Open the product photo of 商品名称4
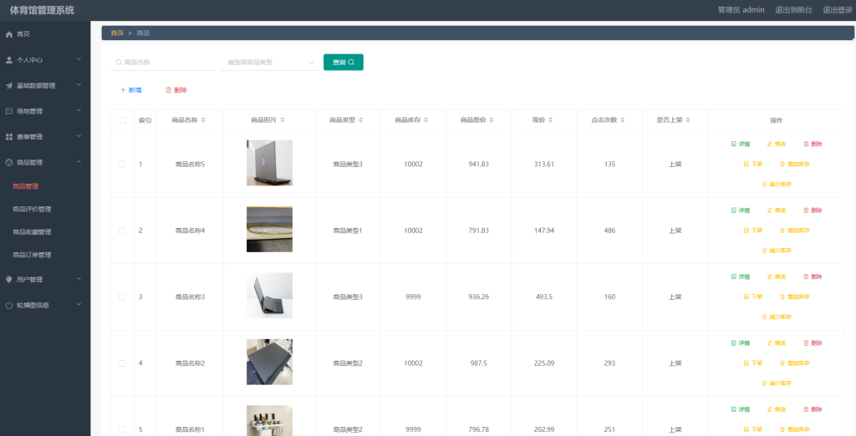Viewport: 856px width, 436px height. click(269, 229)
